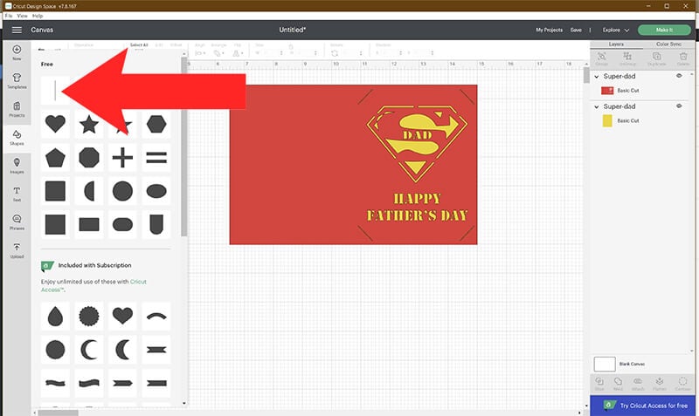This screenshot has width=699, height=416.
Task: Click the Rotate icon in toolbar
Action: coord(335,53)
